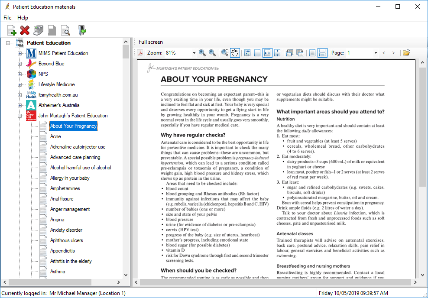
Task: Click the open folder icon
Action: coord(406,53)
